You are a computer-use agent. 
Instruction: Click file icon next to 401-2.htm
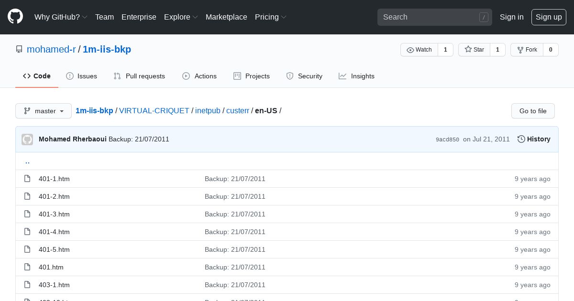[27, 196]
